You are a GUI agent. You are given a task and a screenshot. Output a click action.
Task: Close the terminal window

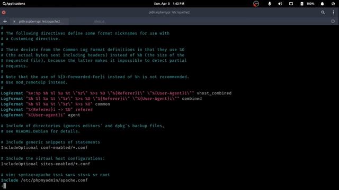coord(4,13)
